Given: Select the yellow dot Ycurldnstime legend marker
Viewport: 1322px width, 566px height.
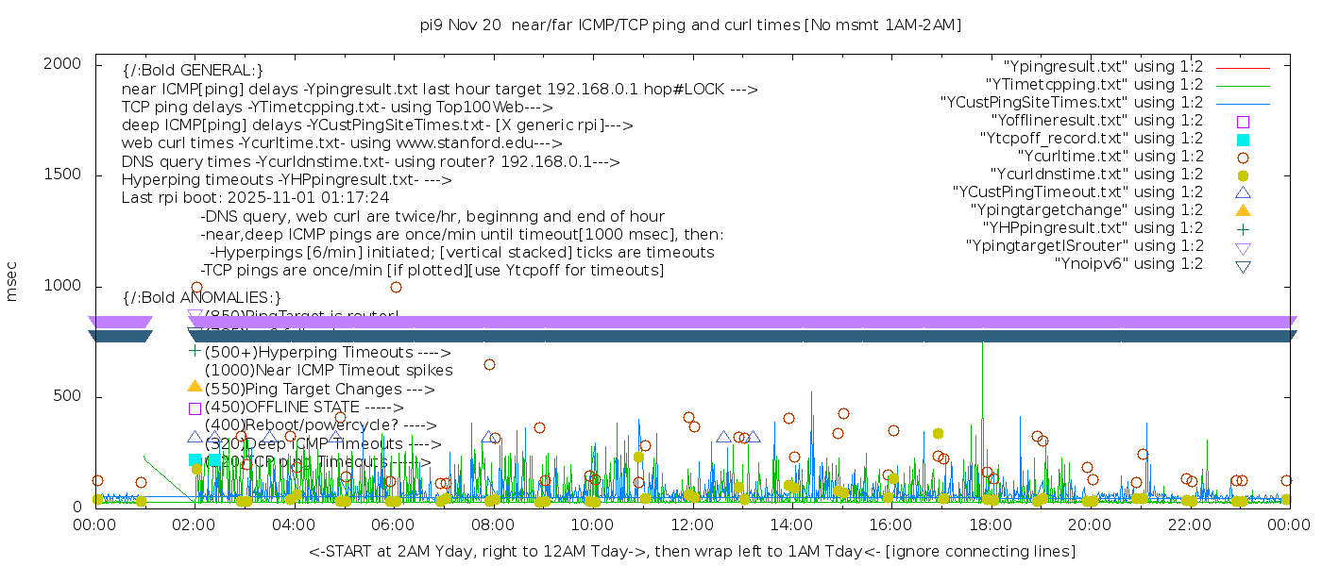Looking at the screenshot, I should click(1243, 175).
